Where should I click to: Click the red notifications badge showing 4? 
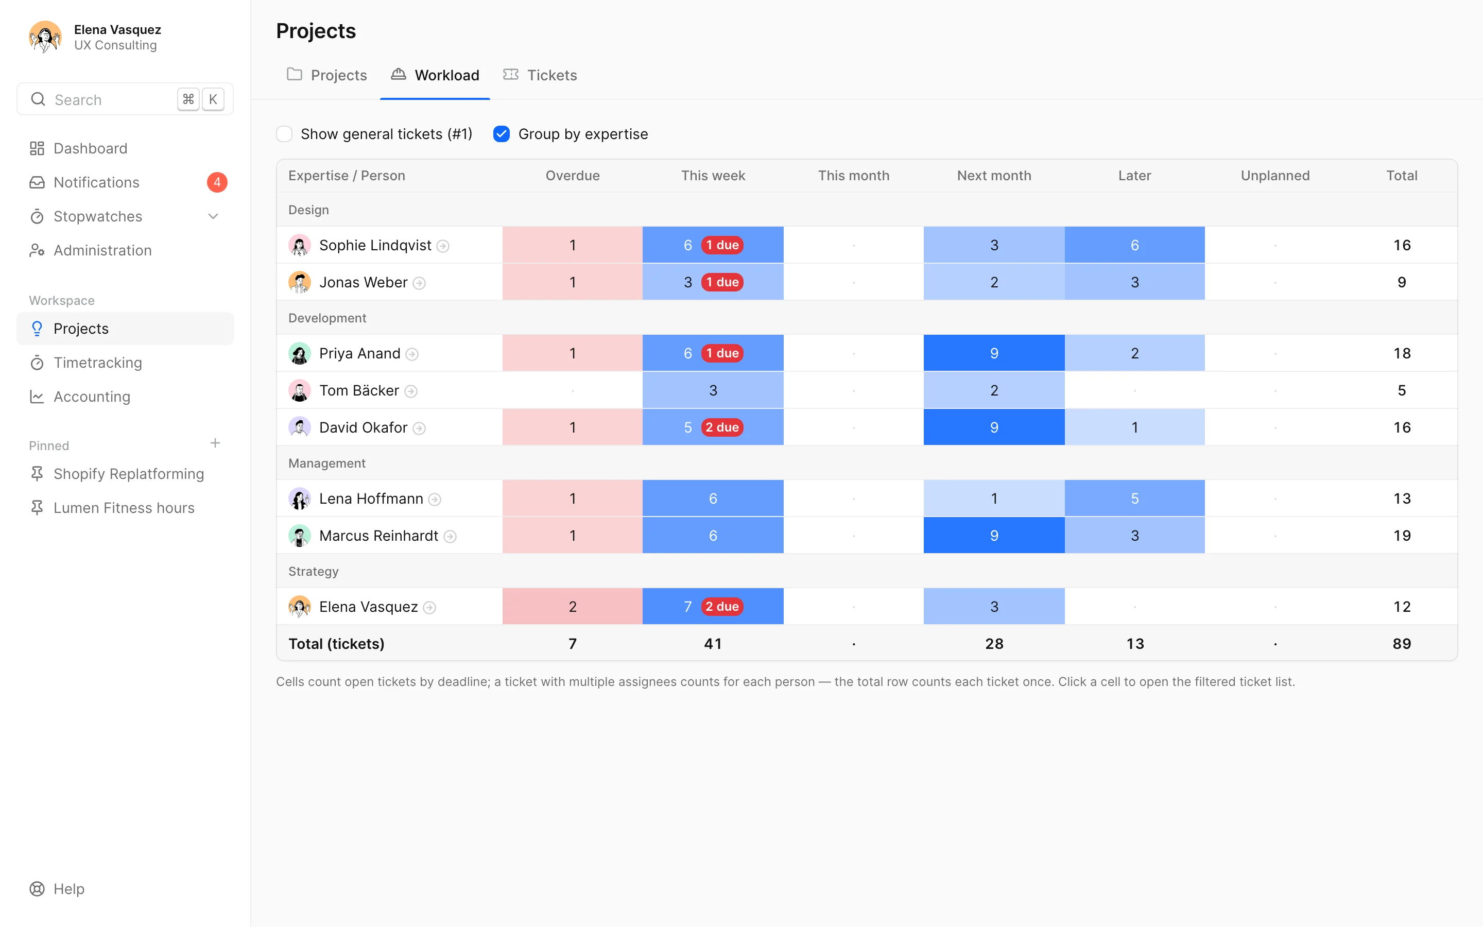click(x=217, y=182)
